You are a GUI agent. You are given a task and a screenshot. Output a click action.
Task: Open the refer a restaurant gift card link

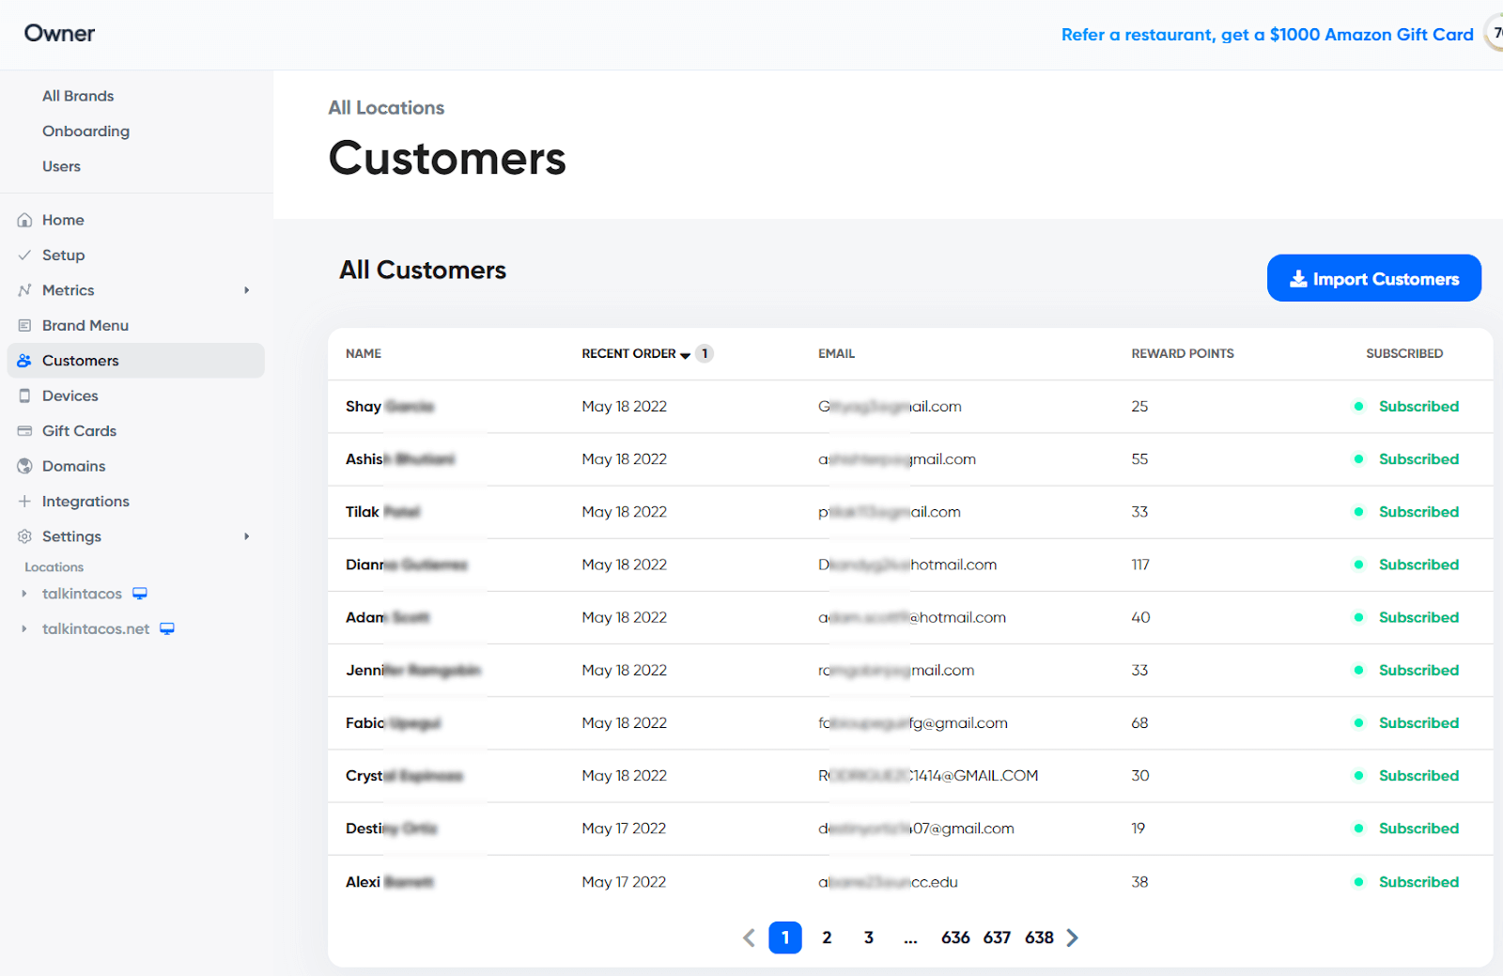point(1267,35)
